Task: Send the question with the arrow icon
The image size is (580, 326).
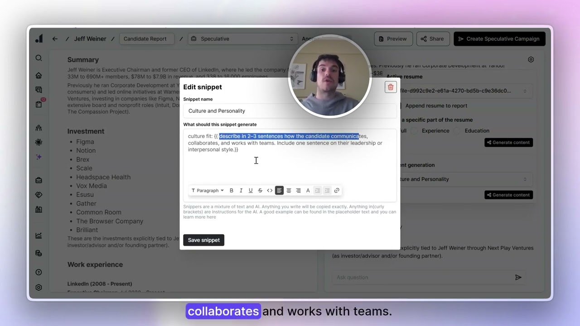Action: 518,278
